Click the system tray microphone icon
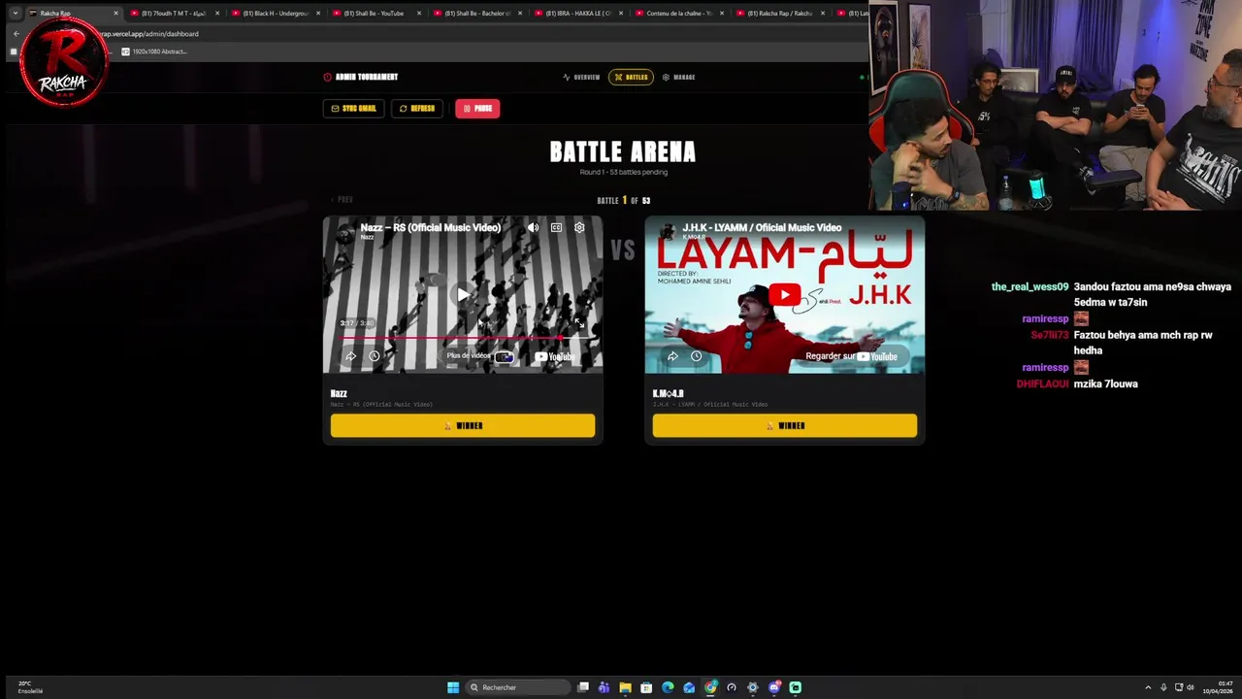The width and height of the screenshot is (1242, 699). [1163, 687]
